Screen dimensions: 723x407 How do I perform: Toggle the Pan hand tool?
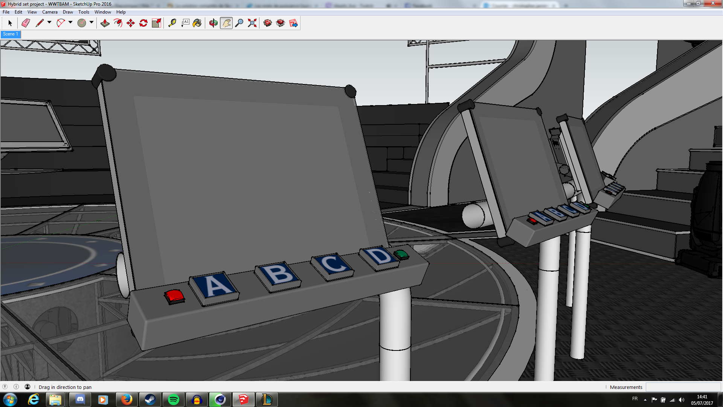[226, 23]
